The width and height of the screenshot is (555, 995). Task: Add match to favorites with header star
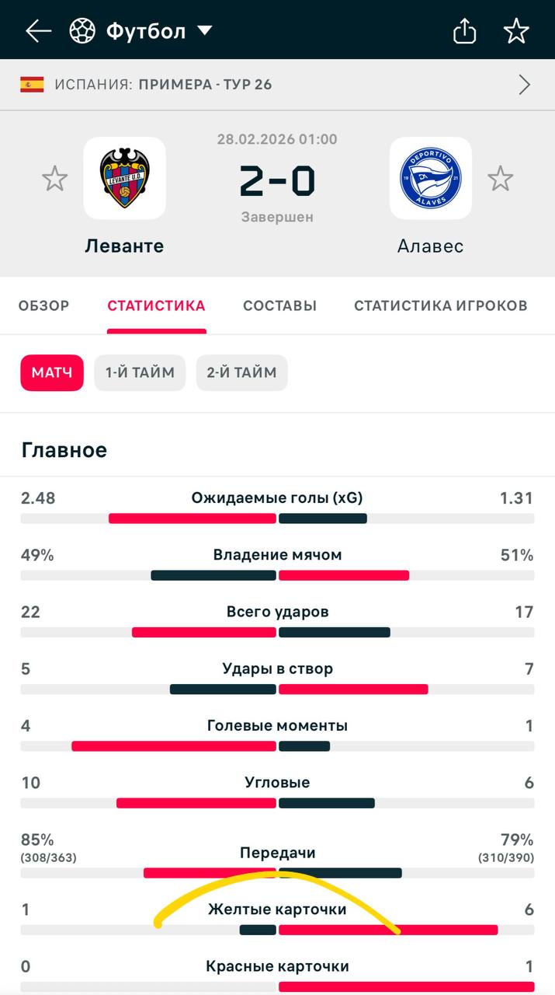(x=516, y=31)
